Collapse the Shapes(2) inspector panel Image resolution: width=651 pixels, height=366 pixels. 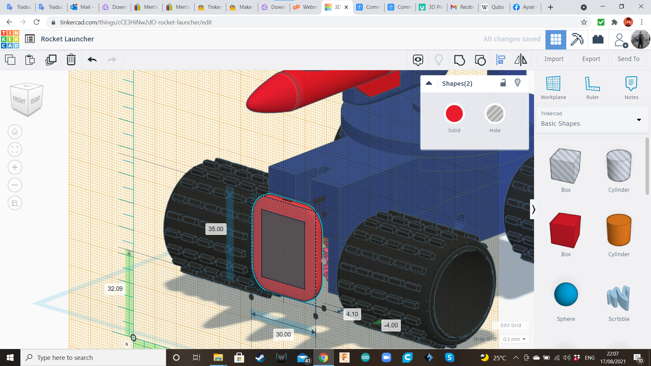(429, 83)
